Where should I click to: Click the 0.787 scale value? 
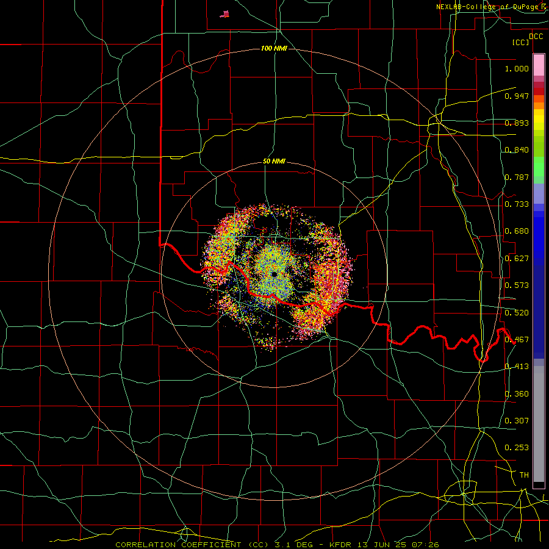pyautogui.click(x=517, y=177)
